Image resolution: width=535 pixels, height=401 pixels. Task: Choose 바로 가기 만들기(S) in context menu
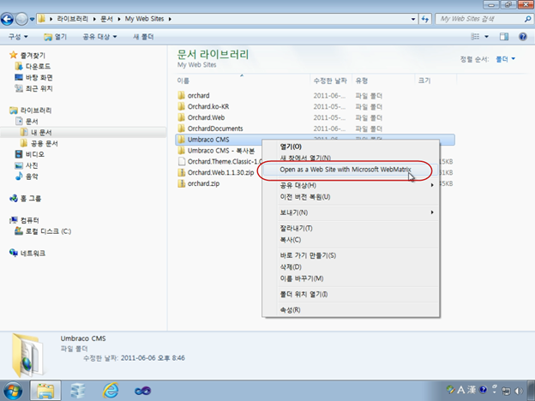[351, 255]
